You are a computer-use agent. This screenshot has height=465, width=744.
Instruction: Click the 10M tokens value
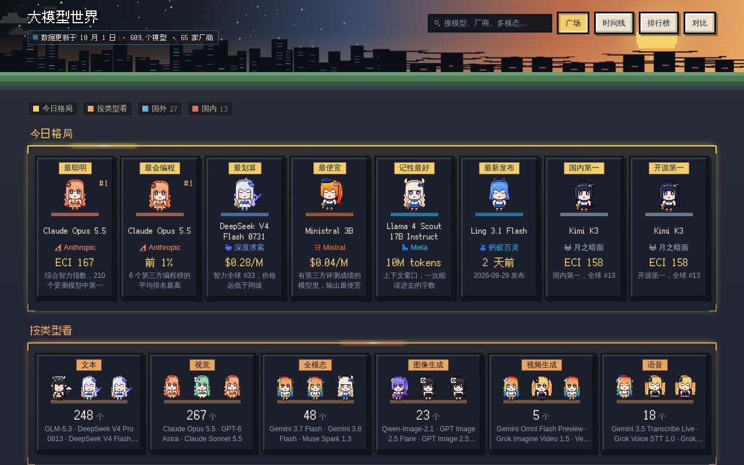coord(414,263)
